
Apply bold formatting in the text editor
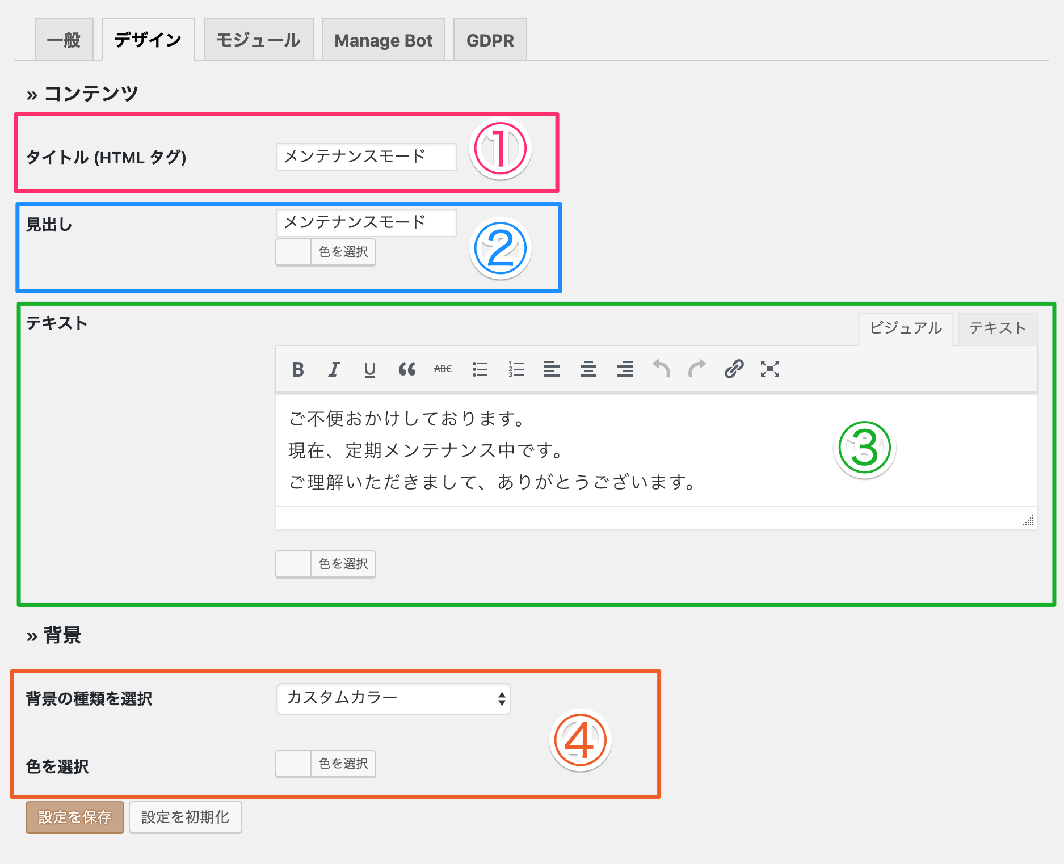298,369
